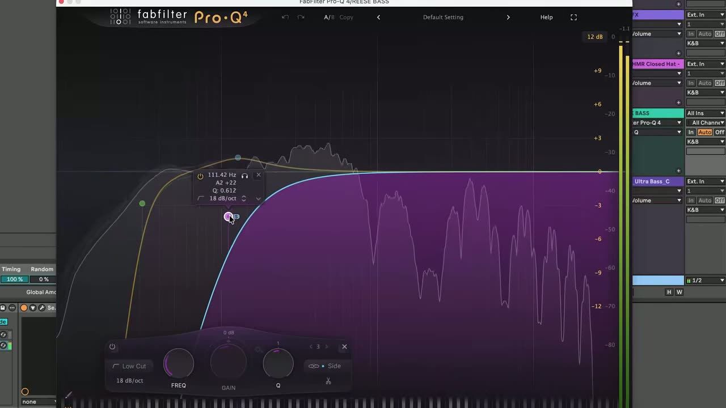Toggle the orange device activator circle
The height and width of the screenshot is (408, 726).
pyautogui.click(x=24, y=308)
